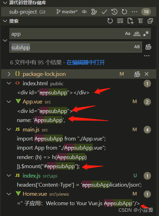The height and width of the screenshot is (216, 159).
Task: Replace all in package-lock.json
Action: pos(137,74)
